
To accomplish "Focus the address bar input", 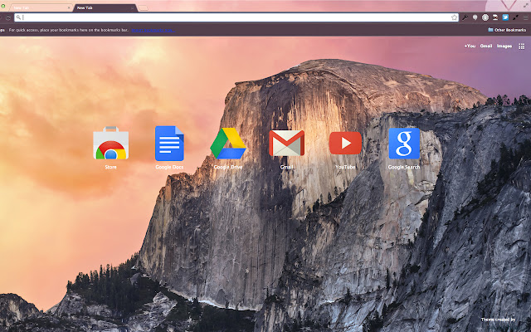I will tap(236, 17).
